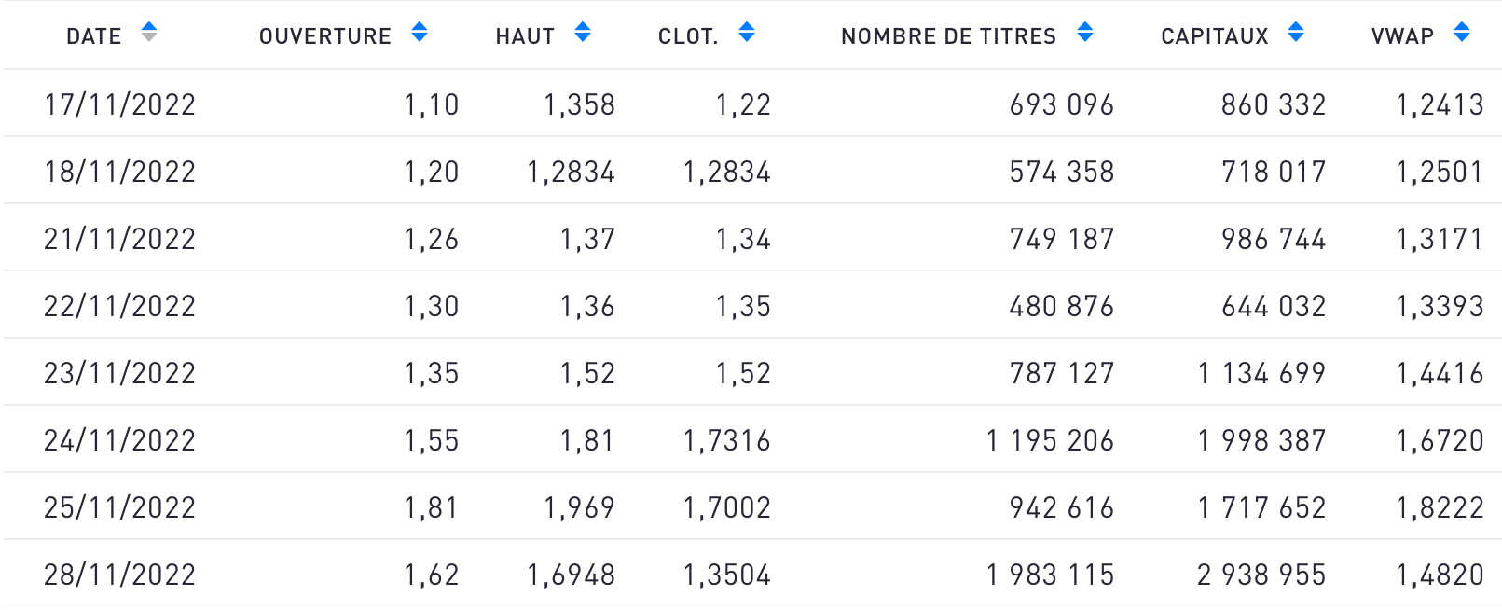Click NOMBRE DE TITRES header text

tap(948, 36)
